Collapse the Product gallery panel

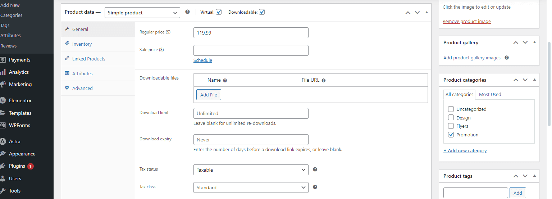click(534, 42)
